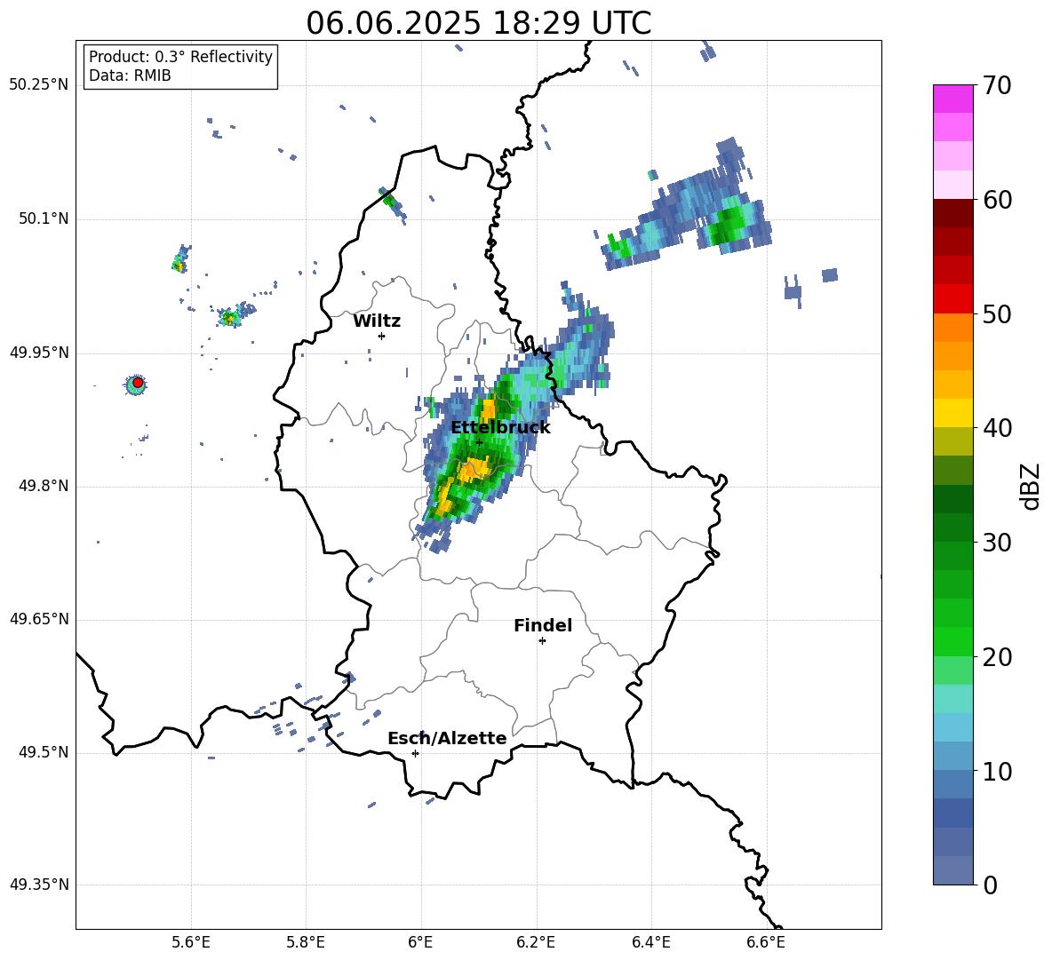Image resolution: width=1052 pixels, height=960 pixels.
Task: Click the 50 tick label on colorbar
Action: tap(997, 314)
